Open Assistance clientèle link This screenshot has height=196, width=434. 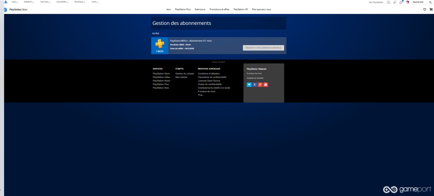(255, 78)
